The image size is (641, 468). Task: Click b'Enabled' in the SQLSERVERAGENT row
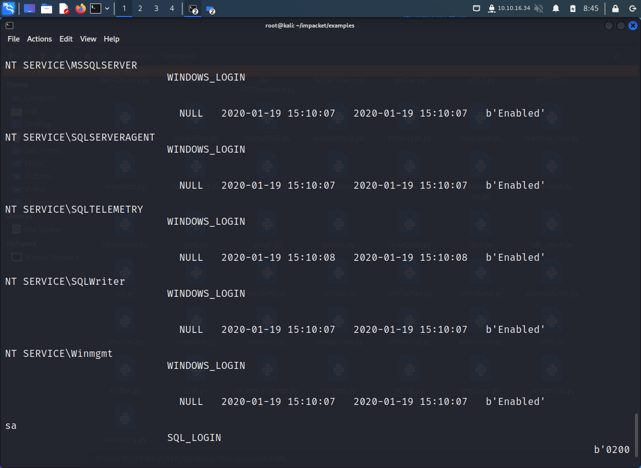click(515, 186)
